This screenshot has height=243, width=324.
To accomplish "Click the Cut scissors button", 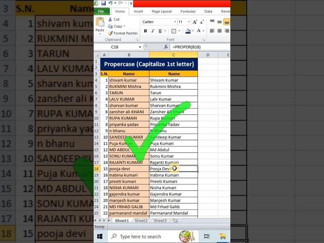I will 114,19.
